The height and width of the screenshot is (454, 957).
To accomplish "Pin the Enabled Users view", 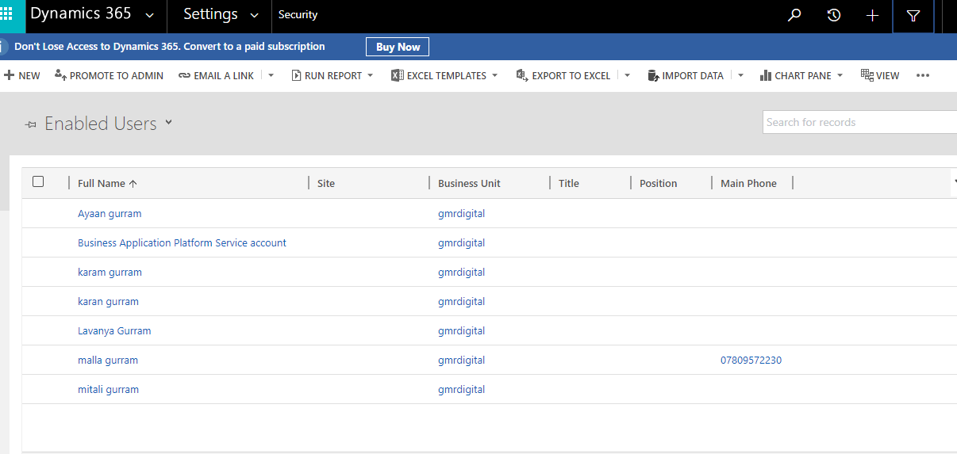I will (x=31, y=124).
